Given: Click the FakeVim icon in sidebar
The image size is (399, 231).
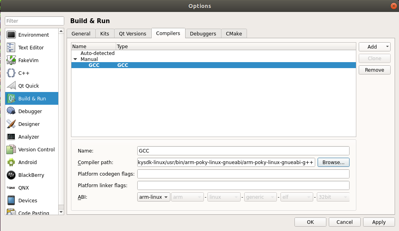Looking at the screenshot, I should [11, 60].
